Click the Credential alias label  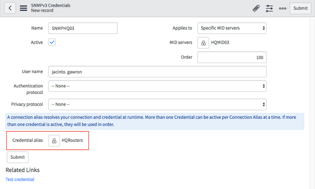[27, 140]
